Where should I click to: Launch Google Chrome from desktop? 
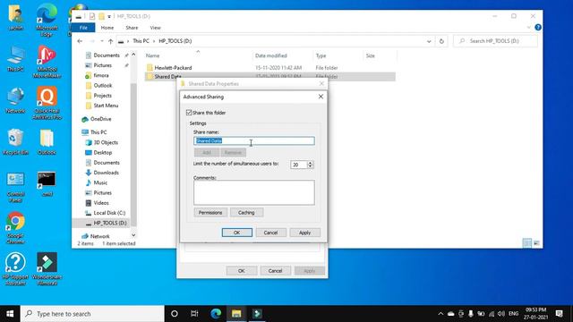[x=15, y=228]
